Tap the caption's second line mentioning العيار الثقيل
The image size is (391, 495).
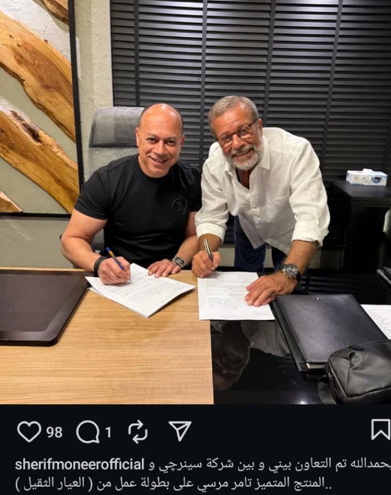point(170,482)
